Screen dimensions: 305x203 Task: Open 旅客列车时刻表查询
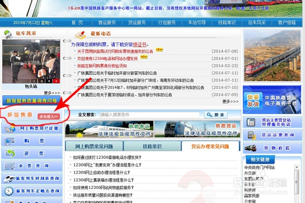click(32, 178)
